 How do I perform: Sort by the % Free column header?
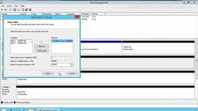(x=98, y=14)
